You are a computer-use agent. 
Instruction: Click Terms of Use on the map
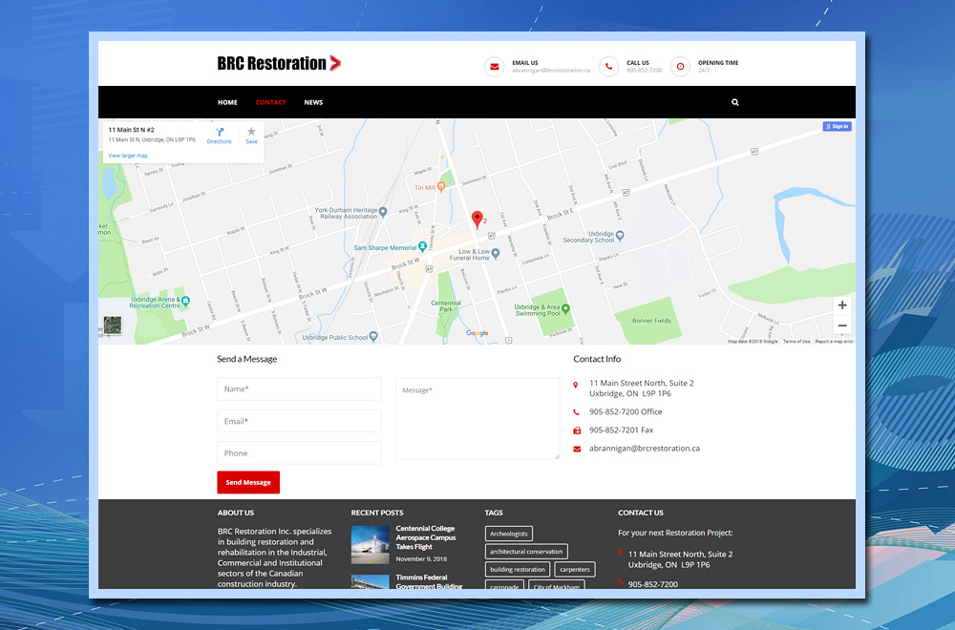click(x=796, y=342)
